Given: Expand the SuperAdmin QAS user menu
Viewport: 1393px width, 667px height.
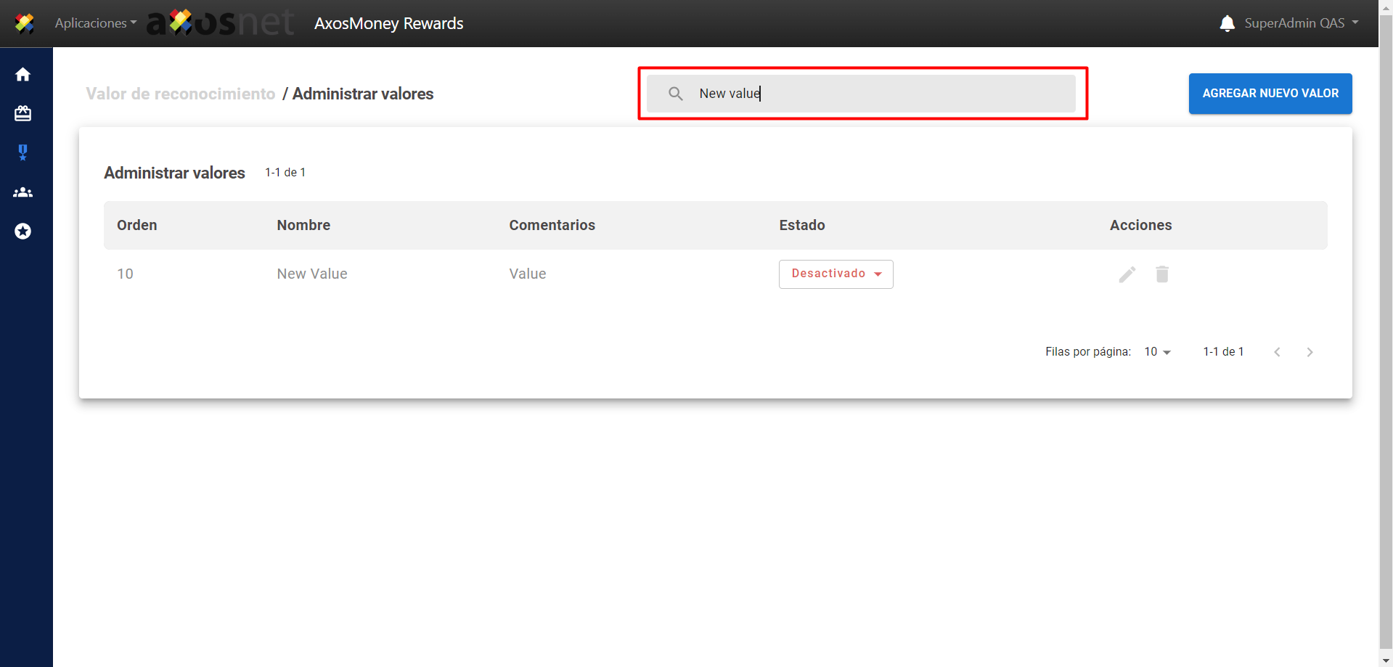Looking at the screenshot, I should coord(1300,23).
